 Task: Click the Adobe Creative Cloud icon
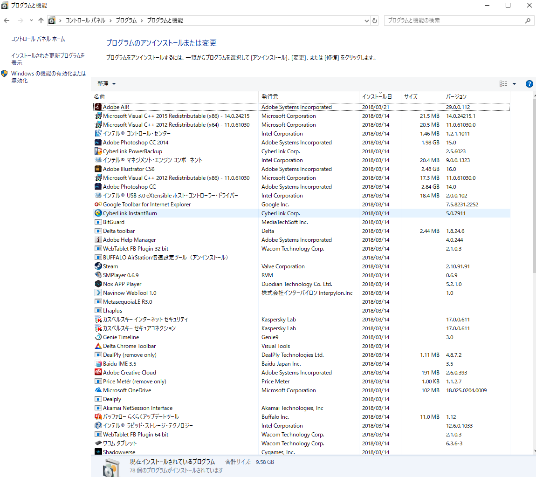(x=98, y=373)
